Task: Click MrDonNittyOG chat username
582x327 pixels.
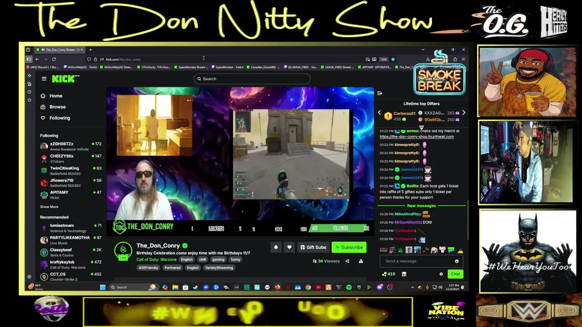Action: tap(407, 223)
